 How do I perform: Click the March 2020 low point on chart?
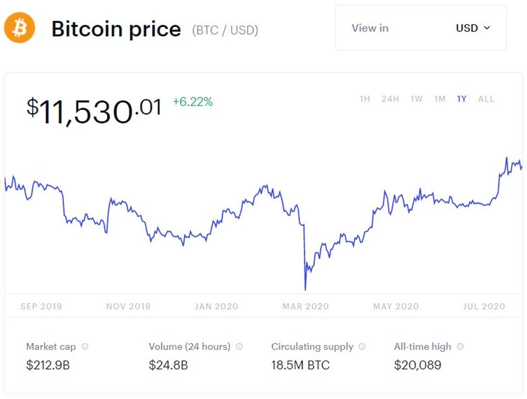coord(305,288)
